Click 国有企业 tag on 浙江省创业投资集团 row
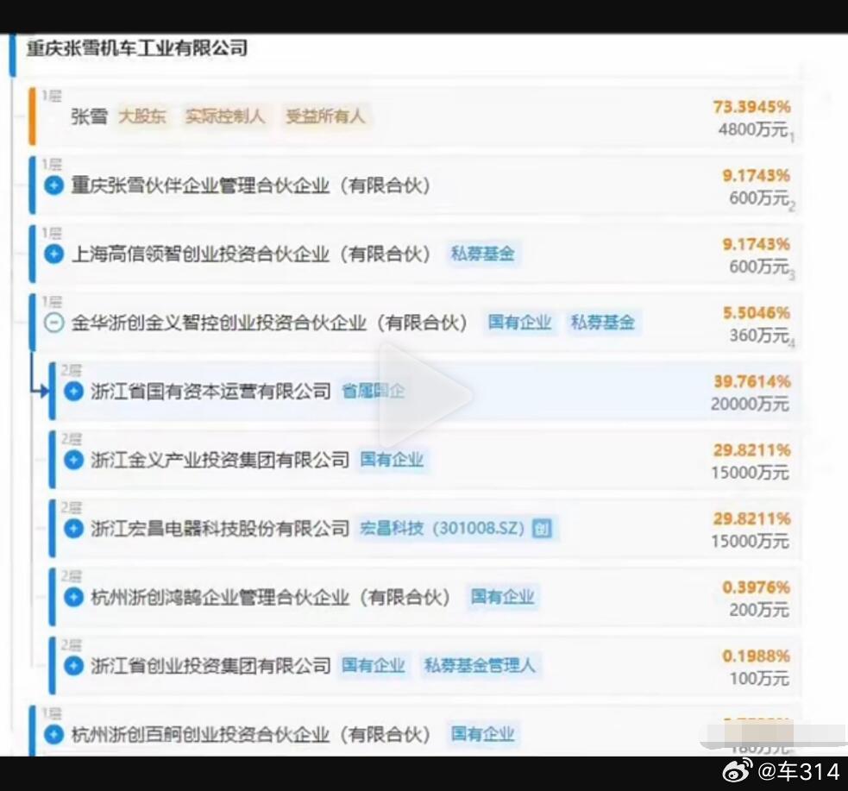Viewport: 848px width, 791px height. coord(374,665)
